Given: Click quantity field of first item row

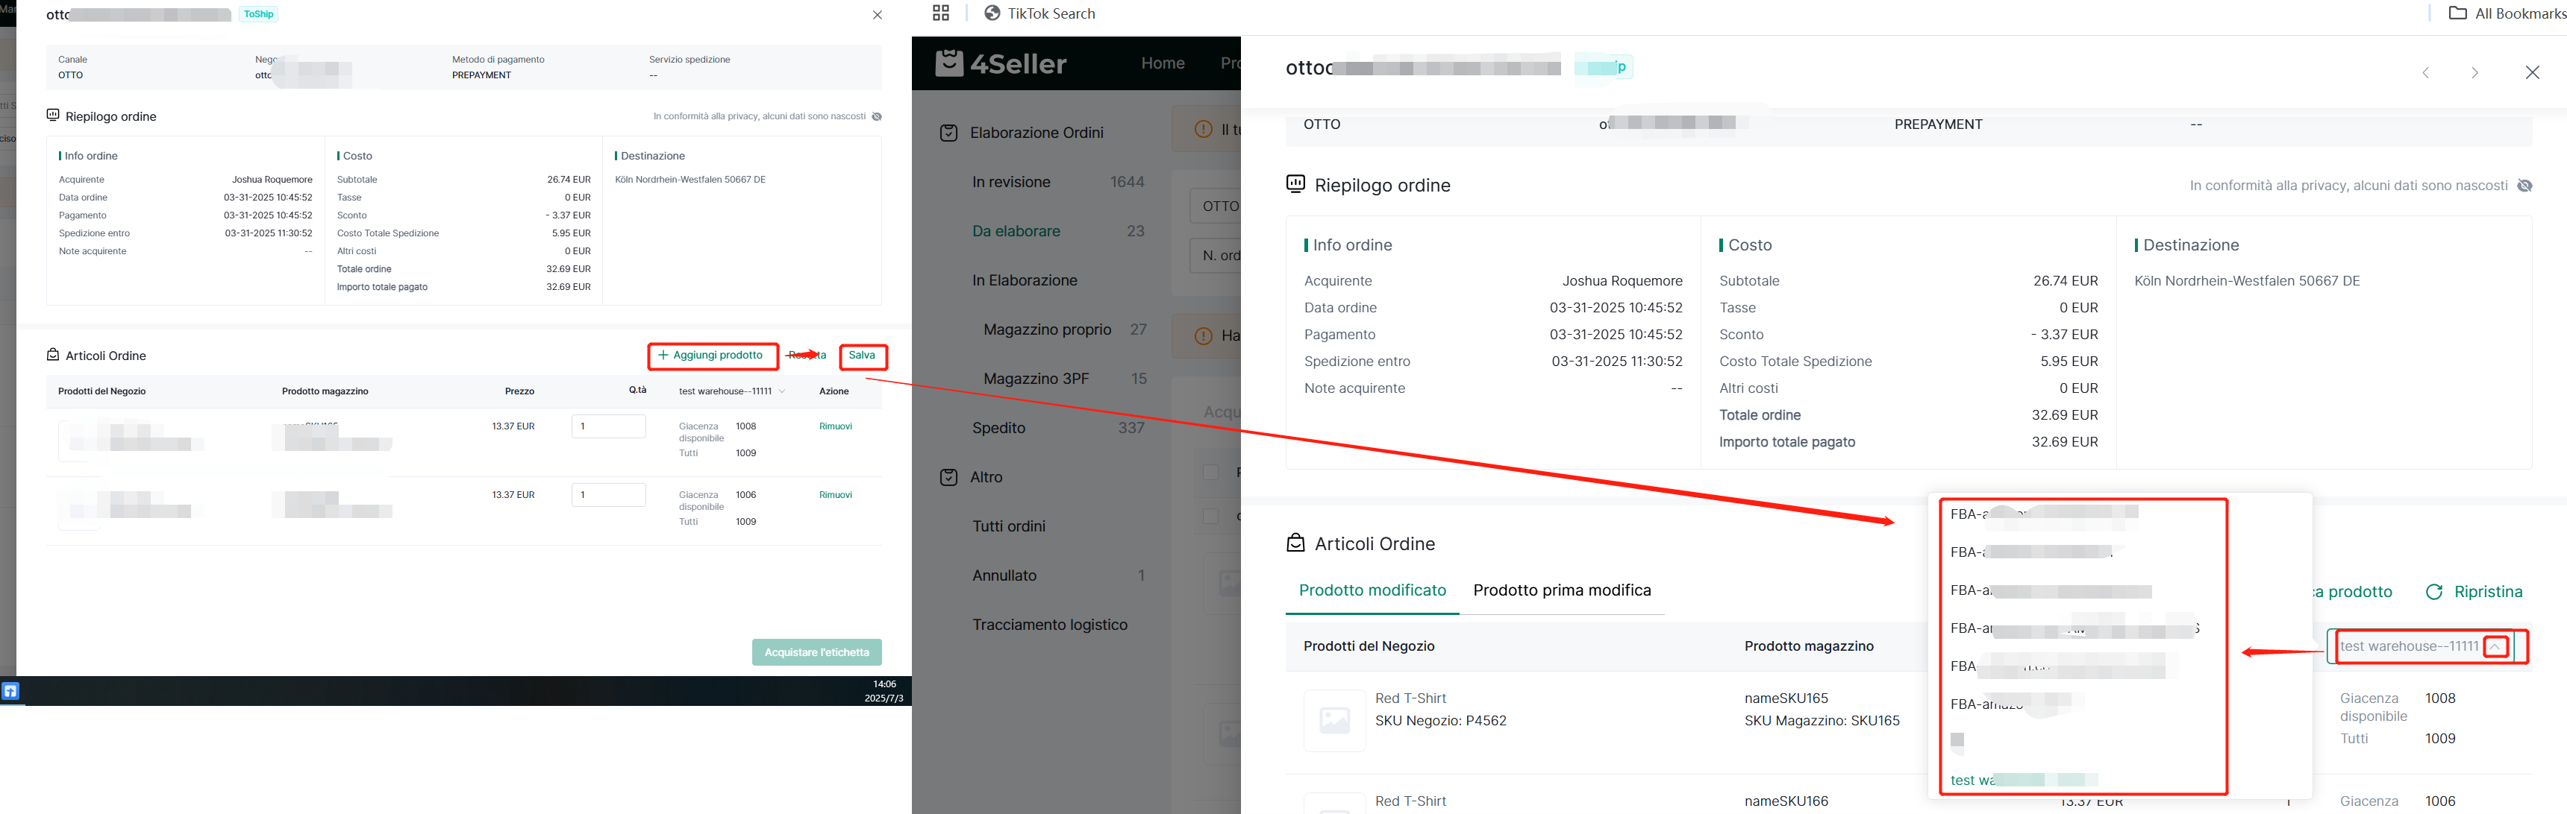Looking at the screenshot, I should pos(609,426).
